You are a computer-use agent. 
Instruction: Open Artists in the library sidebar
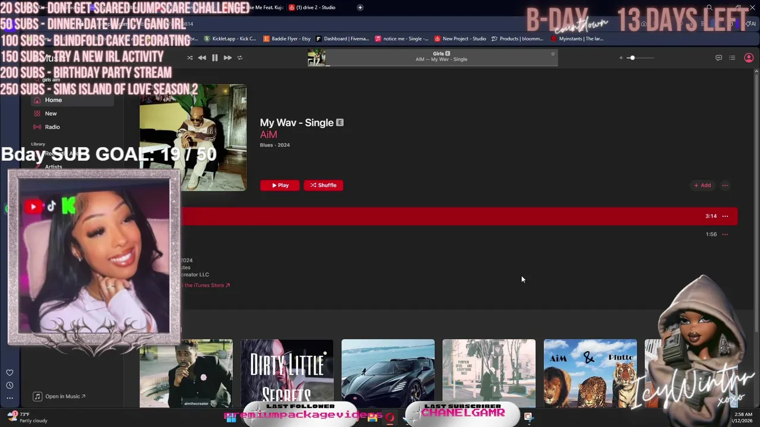(53, 167)
